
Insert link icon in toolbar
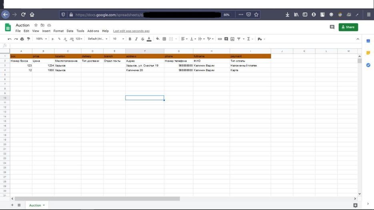(x=220, y=39)
